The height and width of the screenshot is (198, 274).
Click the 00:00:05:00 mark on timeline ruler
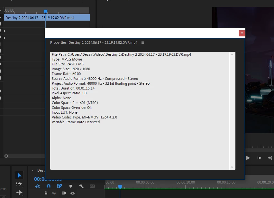point(145,182)
